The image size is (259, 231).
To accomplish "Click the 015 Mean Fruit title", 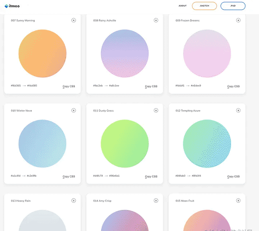I will pos(185,201).
